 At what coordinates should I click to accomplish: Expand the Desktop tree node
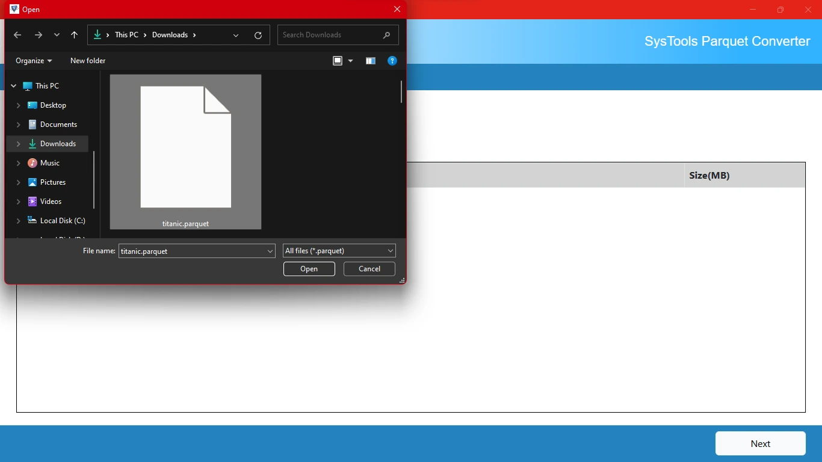pyautogui.click(x=18, y=105)
